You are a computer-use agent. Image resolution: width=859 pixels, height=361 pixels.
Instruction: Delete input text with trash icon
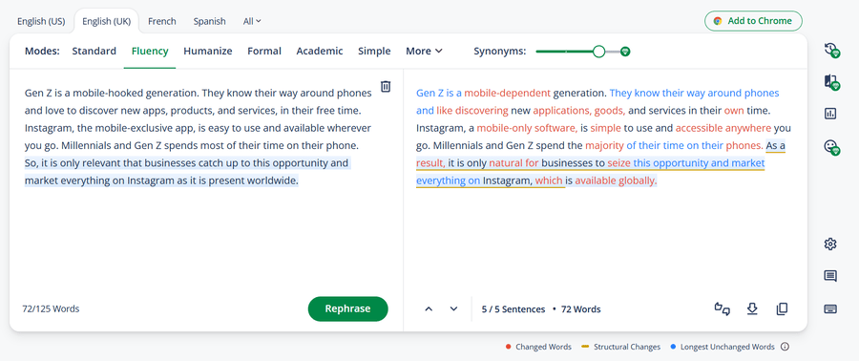pyautogui.click(x=386, y=87)
